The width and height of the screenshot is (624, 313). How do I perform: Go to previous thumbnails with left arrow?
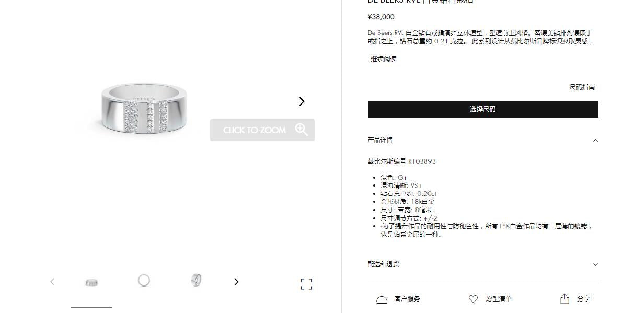tap(53, 282)
